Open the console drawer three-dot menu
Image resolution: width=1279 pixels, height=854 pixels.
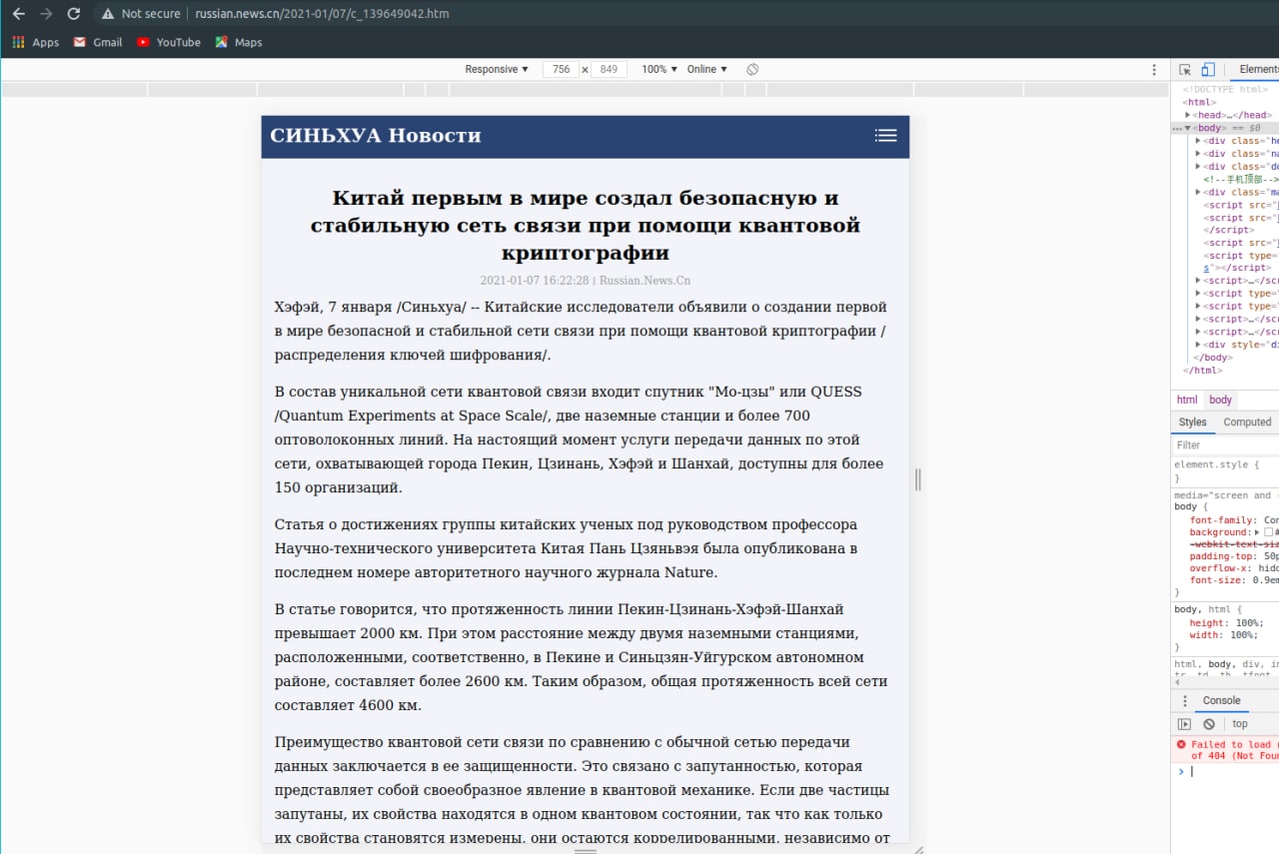coord(1185,700)
